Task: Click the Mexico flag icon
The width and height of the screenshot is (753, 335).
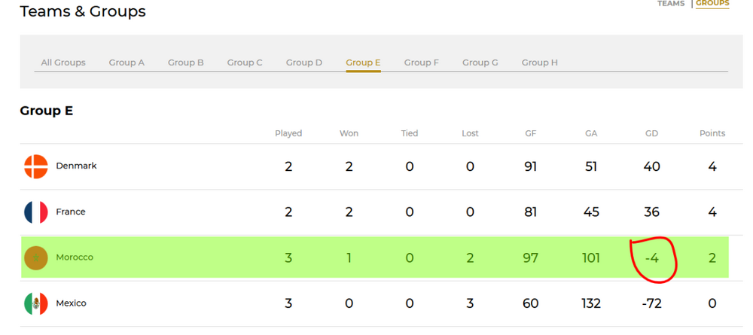Action: 36,303
